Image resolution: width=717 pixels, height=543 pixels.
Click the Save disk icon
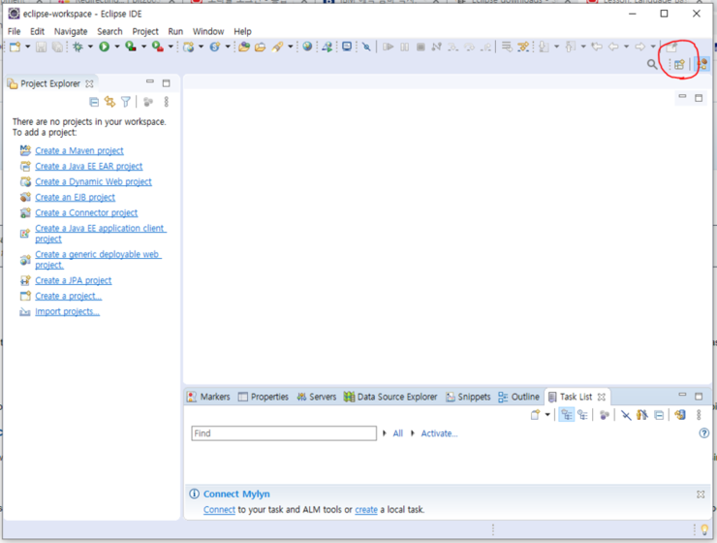point(41,47)
